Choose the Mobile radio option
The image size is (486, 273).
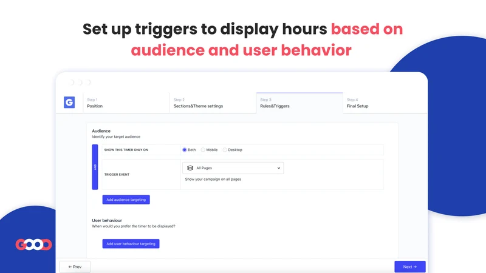[x=203, y=150]
